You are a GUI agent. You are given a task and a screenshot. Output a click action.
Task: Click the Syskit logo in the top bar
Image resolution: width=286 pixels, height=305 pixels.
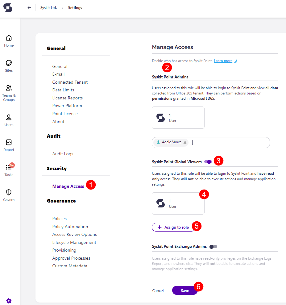pyautogui.click(x=7, y=7)
